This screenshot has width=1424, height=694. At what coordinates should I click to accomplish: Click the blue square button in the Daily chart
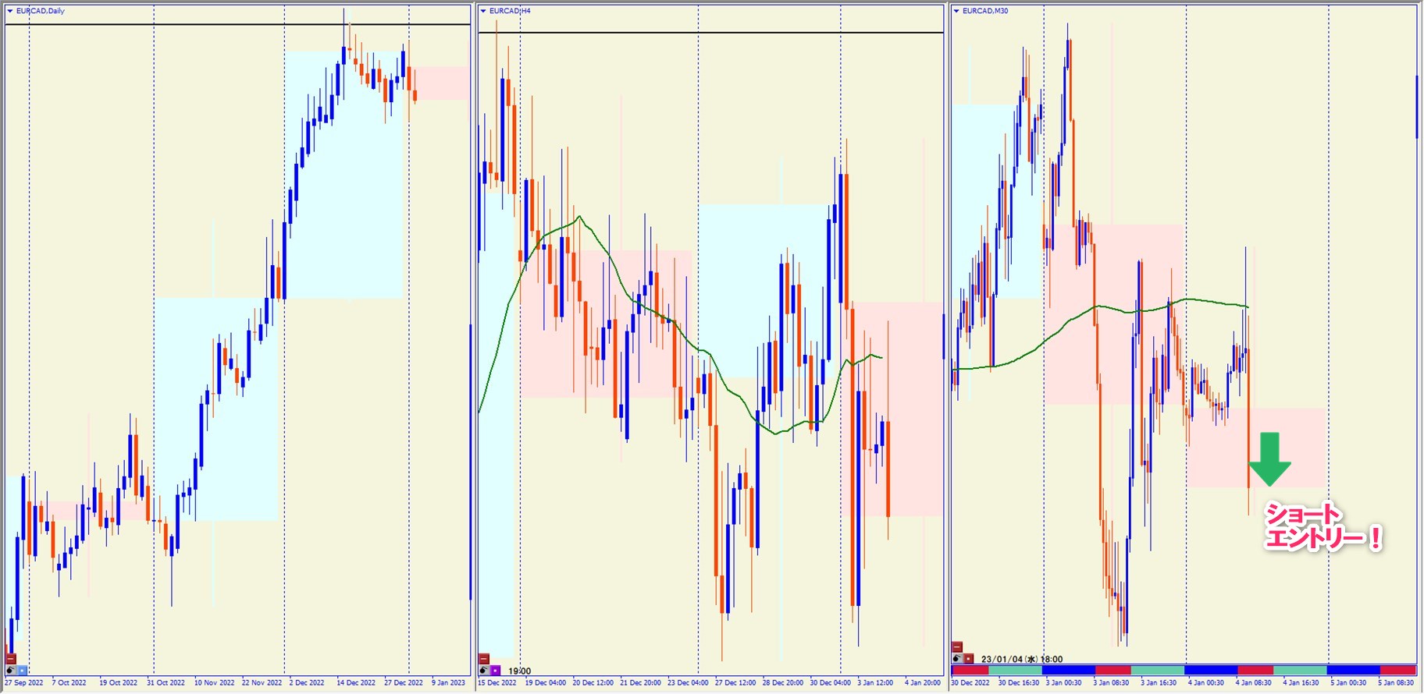pos(22,670)
